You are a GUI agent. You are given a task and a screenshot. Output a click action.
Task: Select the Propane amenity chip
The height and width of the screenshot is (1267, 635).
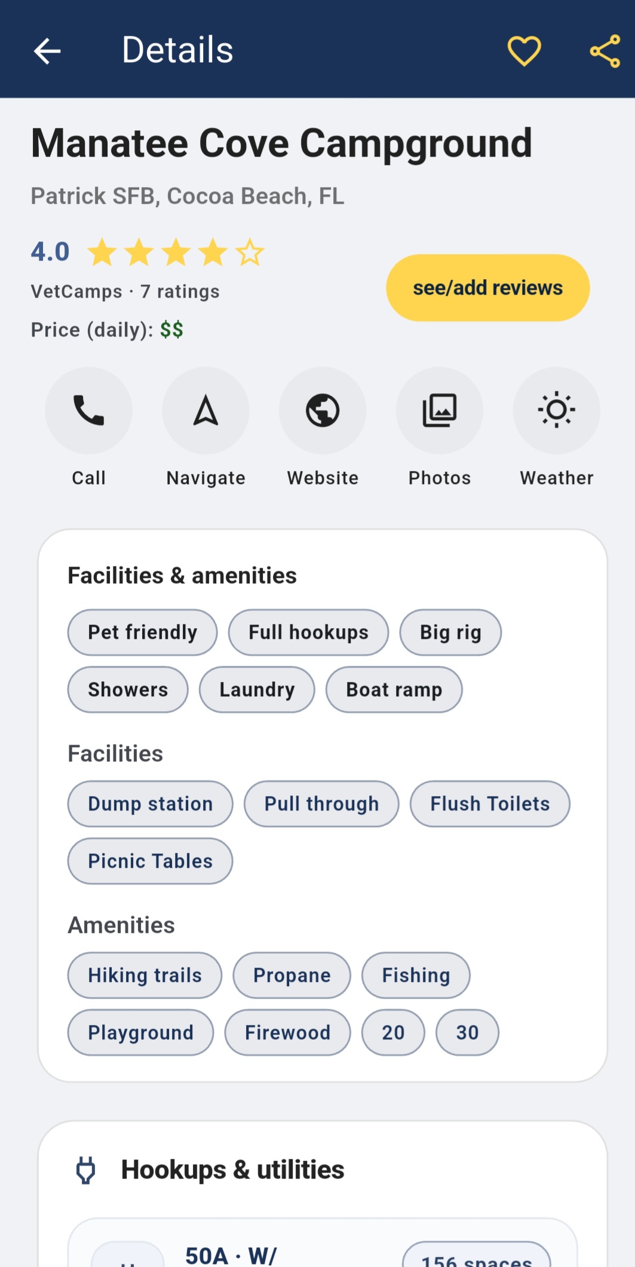coord(292,975)
